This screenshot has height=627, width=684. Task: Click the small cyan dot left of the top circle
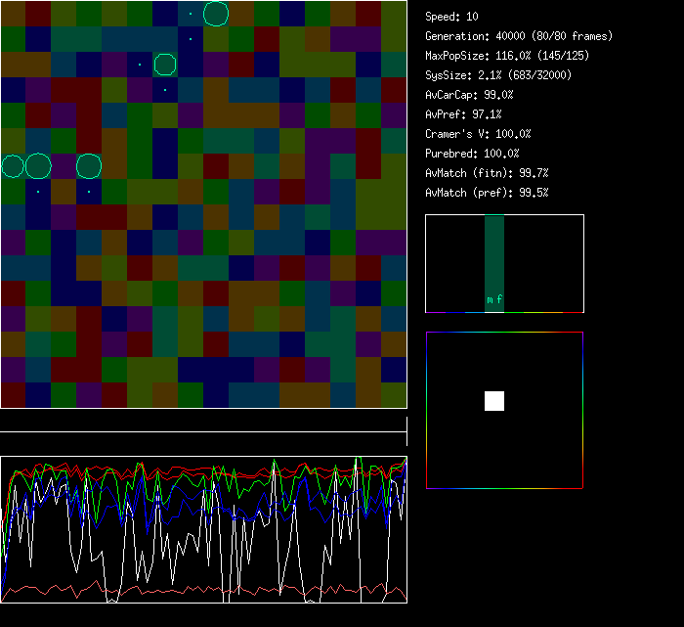pos(191,14)
